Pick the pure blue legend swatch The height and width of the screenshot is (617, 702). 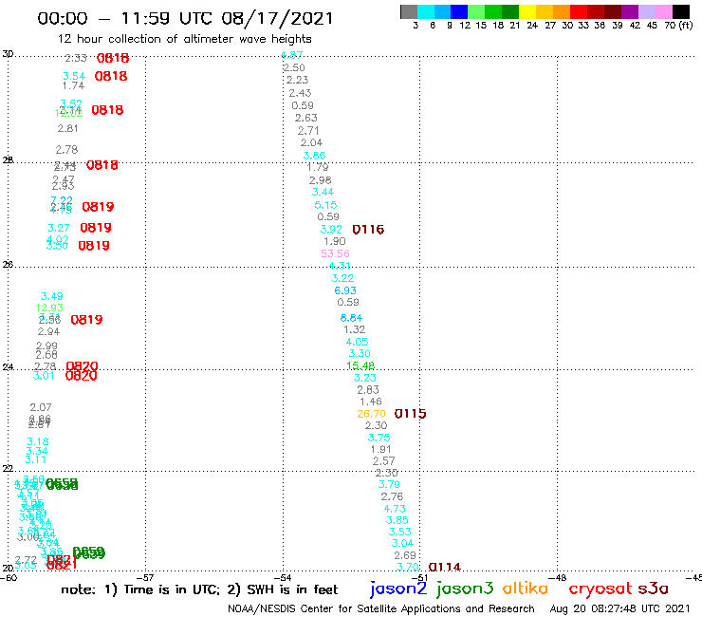point(459,11)
